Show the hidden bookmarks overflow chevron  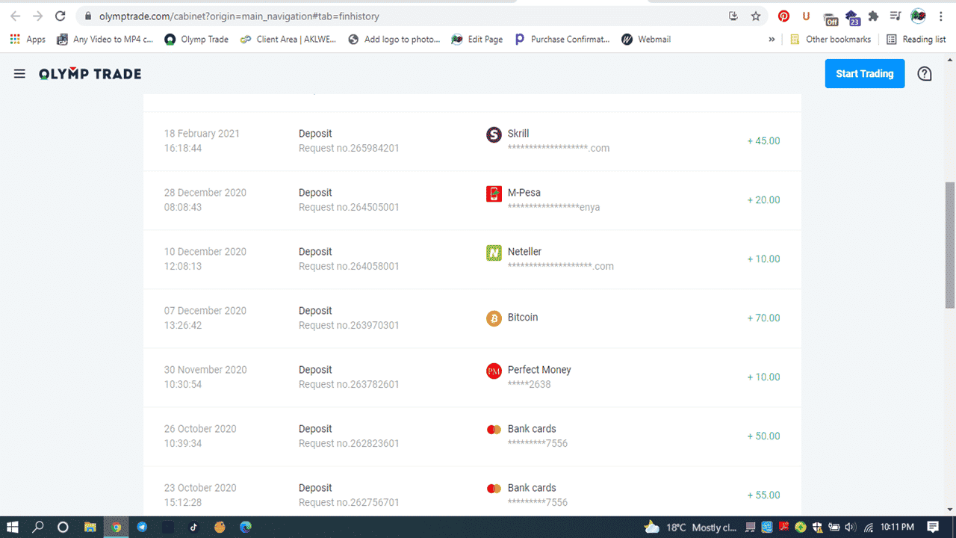pyautogui.click(x=772, y=39)
